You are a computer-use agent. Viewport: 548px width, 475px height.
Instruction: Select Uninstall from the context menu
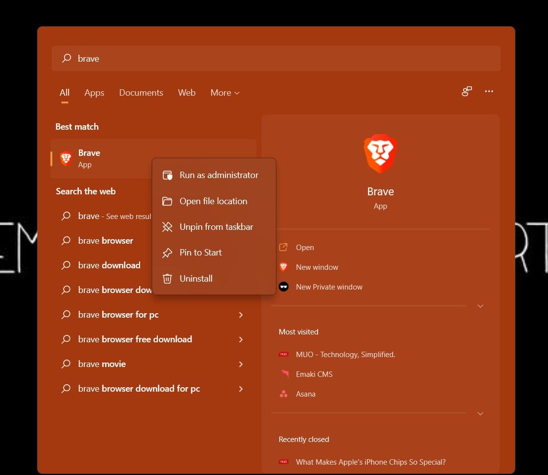(196, 278)
